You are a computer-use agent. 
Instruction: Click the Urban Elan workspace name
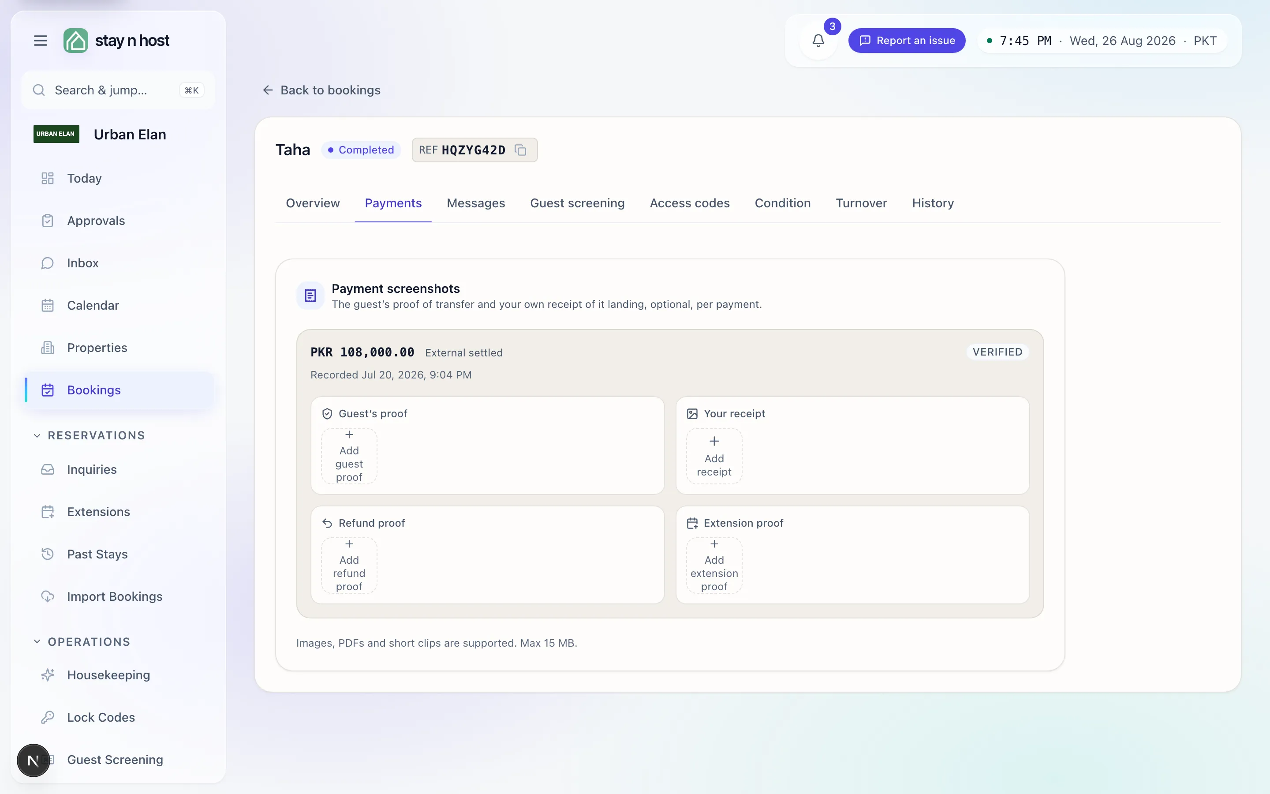pos(130,135)
